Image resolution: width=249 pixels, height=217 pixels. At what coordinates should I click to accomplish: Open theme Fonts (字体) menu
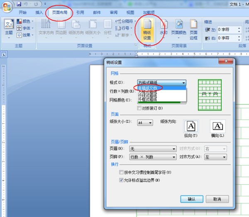pyautogui.click(x=25, y=28)
